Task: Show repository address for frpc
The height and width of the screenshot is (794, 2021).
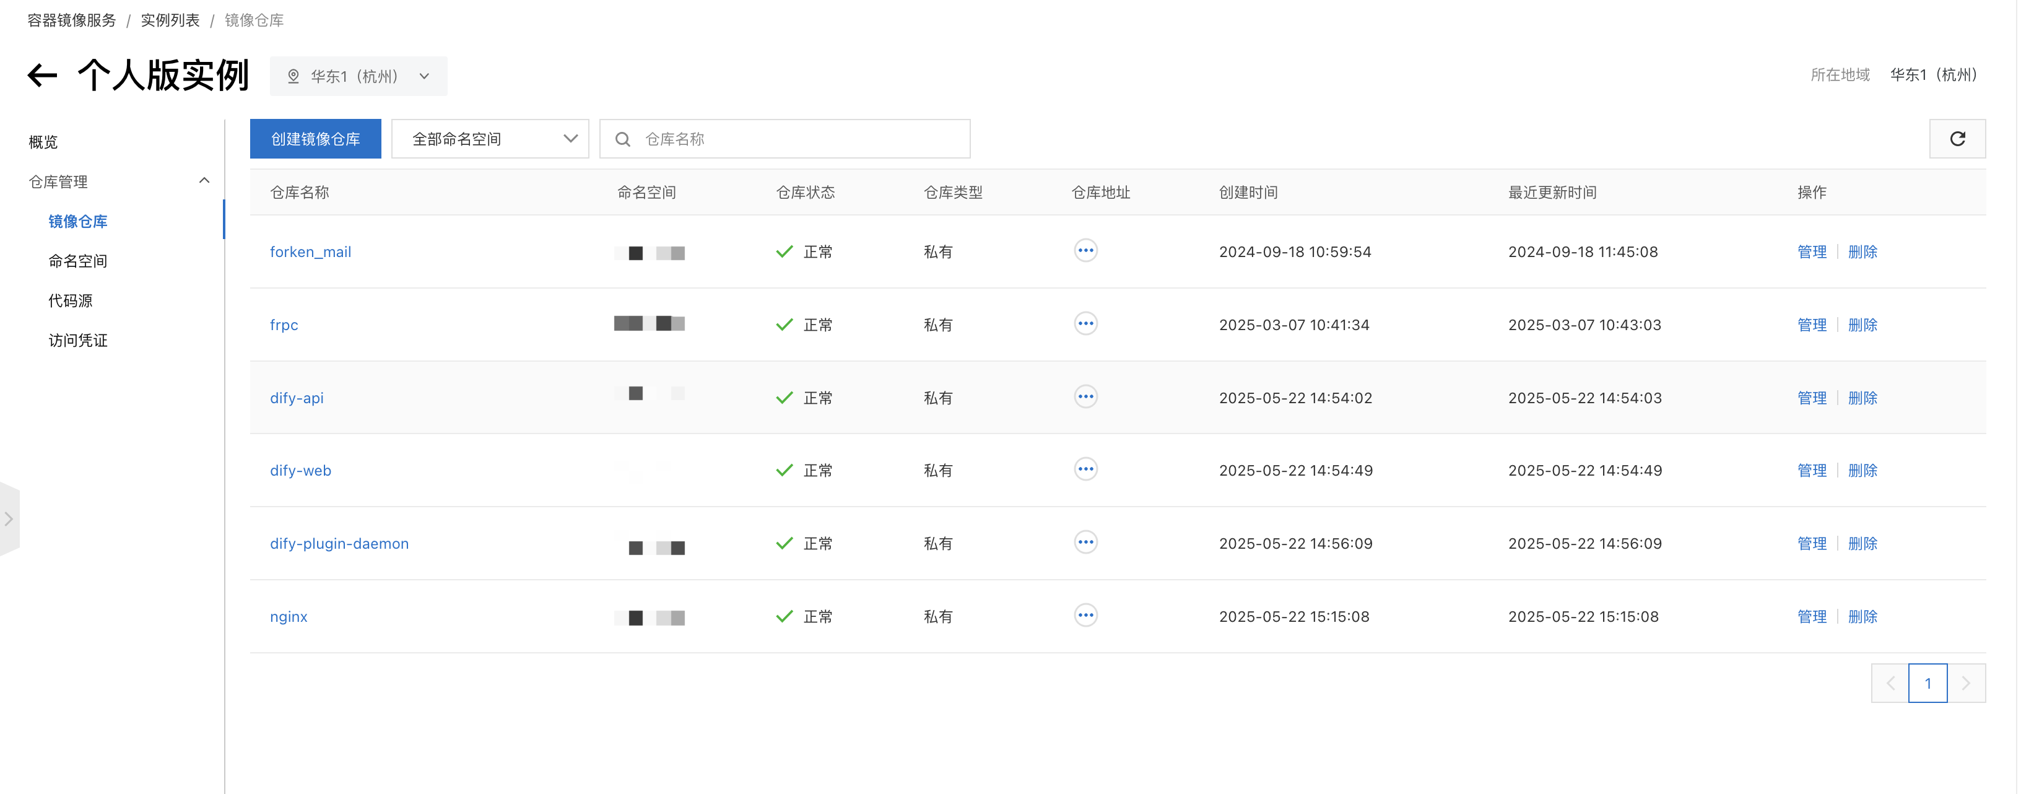Action: (x=1085, y=324)
